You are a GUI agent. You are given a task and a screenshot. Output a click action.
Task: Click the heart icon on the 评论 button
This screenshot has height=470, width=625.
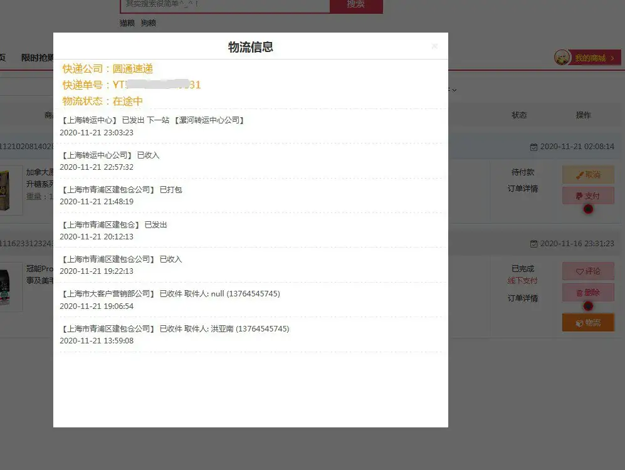[x=579, y=271]
